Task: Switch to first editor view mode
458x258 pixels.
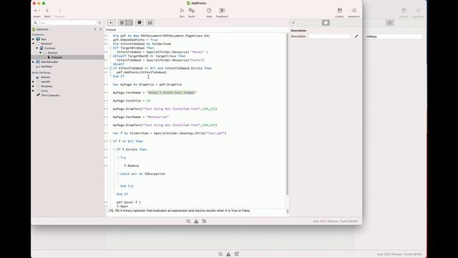Action: click(122, 22)
